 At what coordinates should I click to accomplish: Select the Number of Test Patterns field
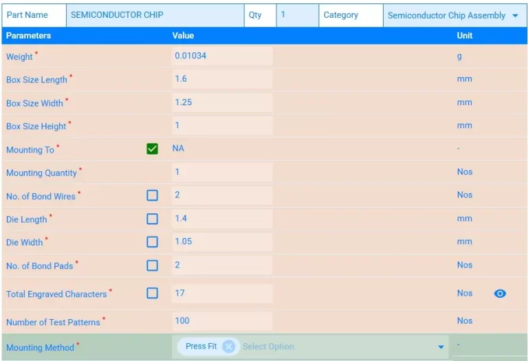click(x=222, y=321)
